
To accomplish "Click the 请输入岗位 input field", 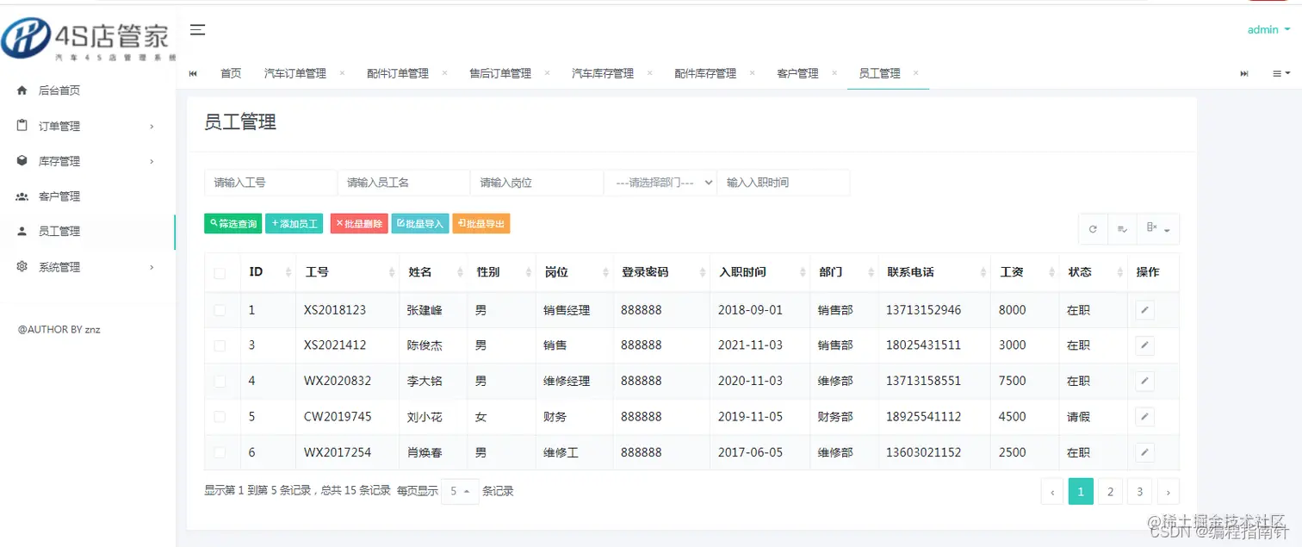I will tap(537, 183).
